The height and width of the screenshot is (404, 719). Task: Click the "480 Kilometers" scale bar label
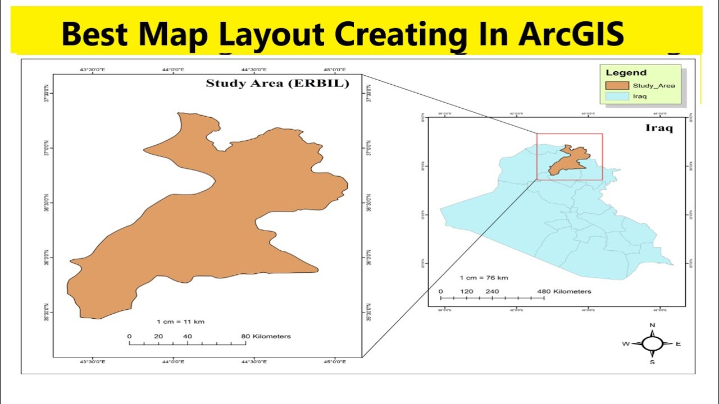[564, 291]
